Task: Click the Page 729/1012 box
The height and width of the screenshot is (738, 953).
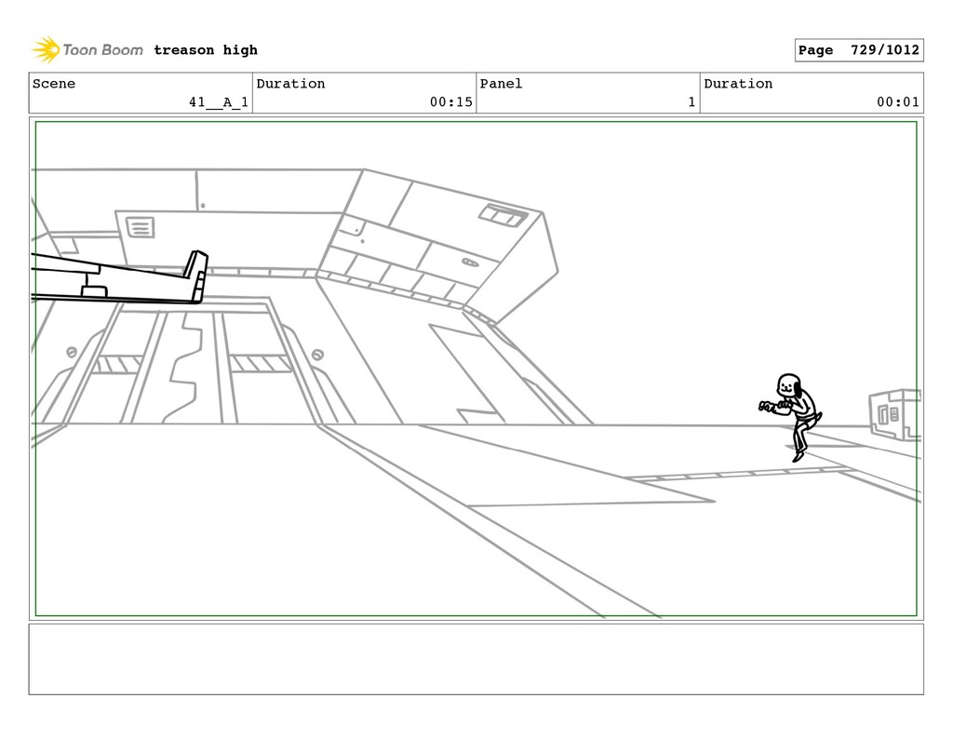Action: (859, 50)
